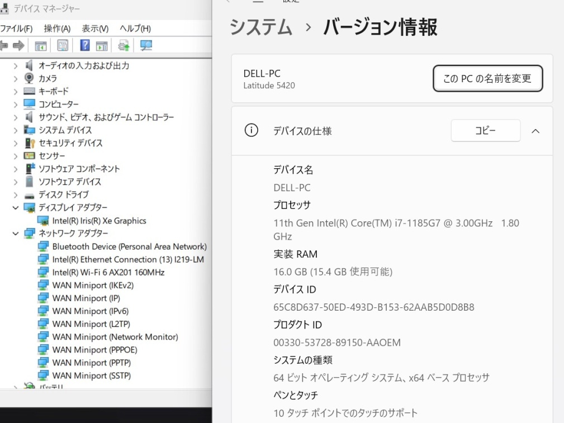Click the この PC の名前を変更 button
Screen dimensions: 564x423
[x=488, y=78]
